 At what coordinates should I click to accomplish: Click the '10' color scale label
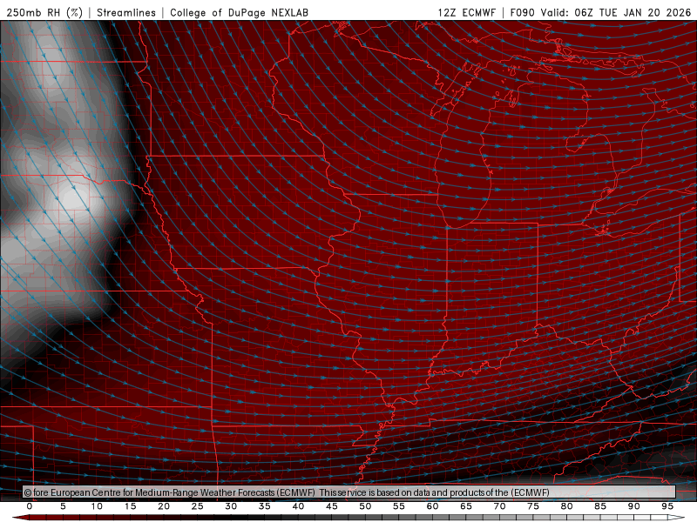click(x=97, y=506)
